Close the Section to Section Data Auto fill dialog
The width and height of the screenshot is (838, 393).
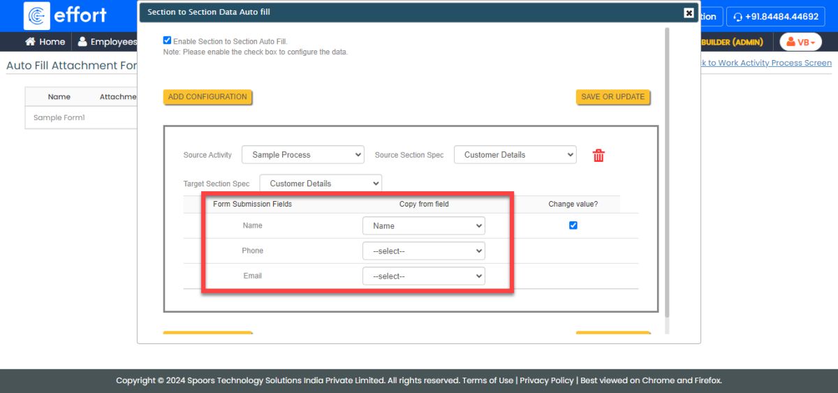pyautogui.click(x=689, y=13)
